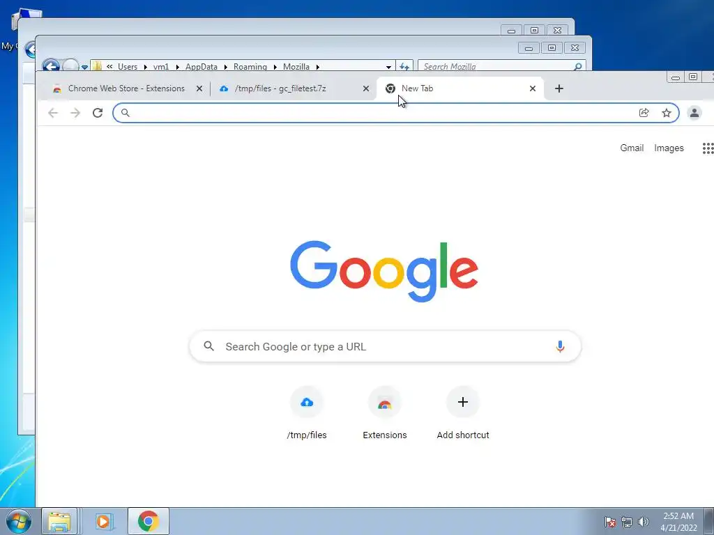Click the taskbar clock showing 2:52 AM
714x535 pixels.
click(678, 522)
